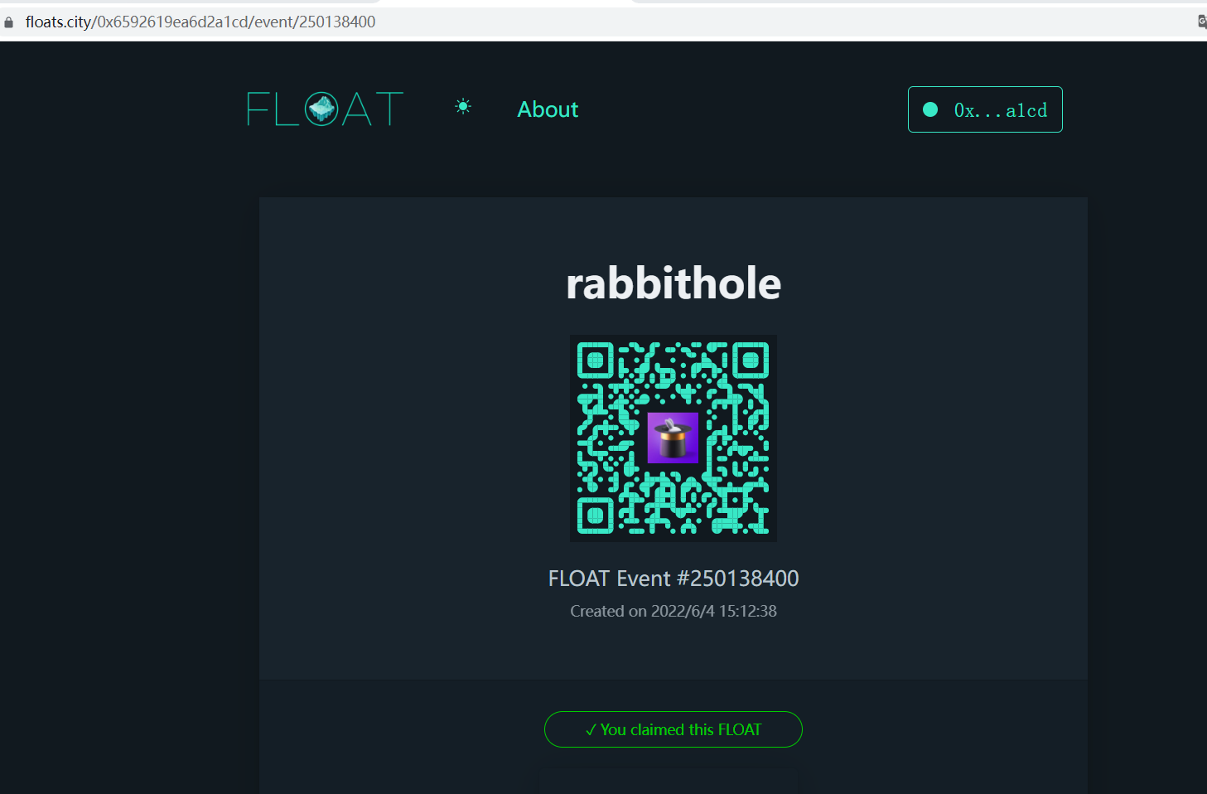
Task: Click the top-right QR finder square
Action: [751, 361]
